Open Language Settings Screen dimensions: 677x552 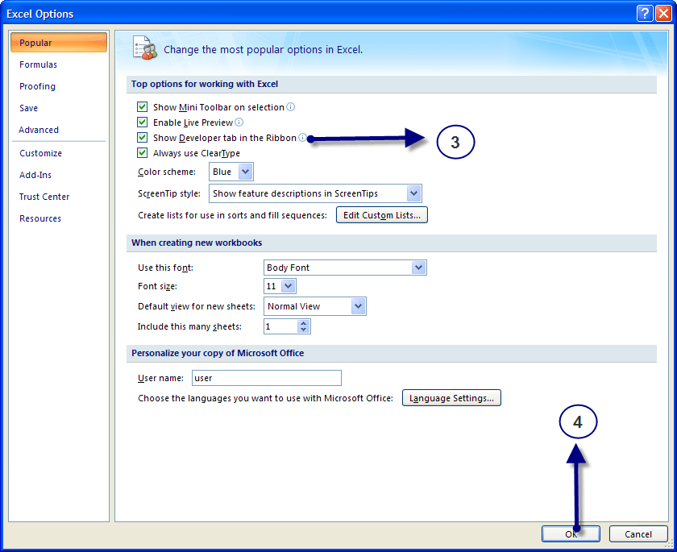[451, 397]
